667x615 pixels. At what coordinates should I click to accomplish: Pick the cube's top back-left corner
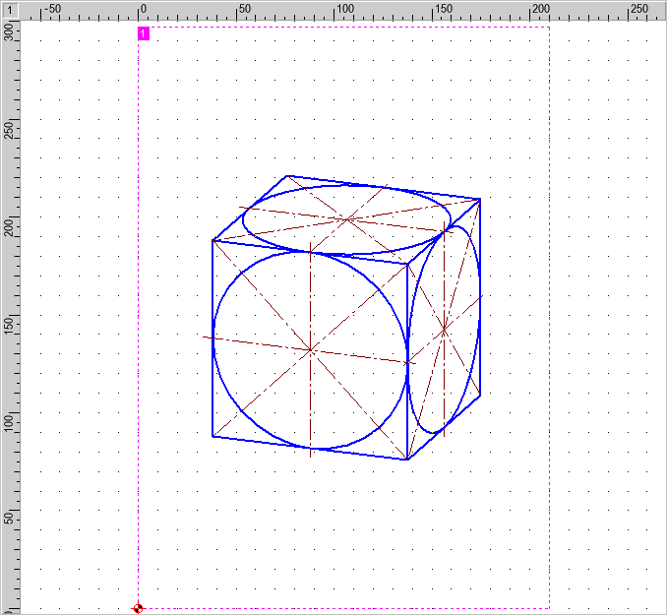pos(286,176)
